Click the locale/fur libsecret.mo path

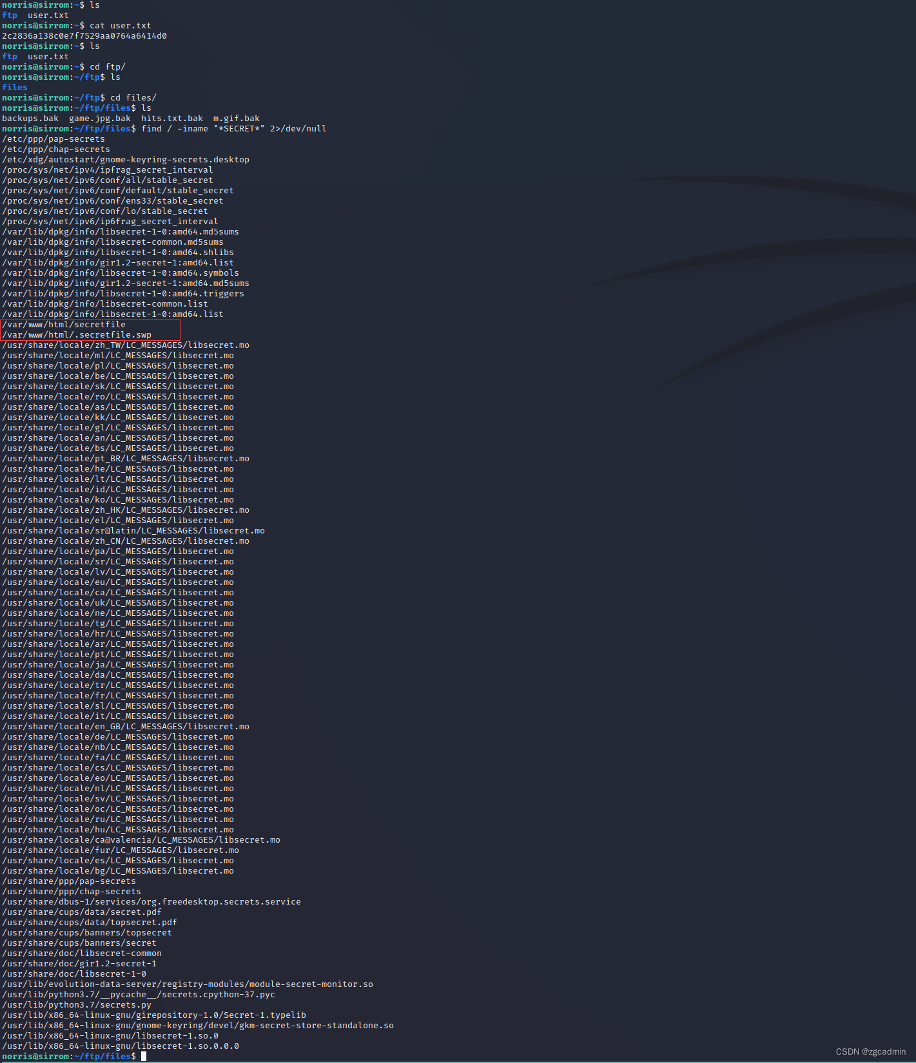(x=121, y=850)
